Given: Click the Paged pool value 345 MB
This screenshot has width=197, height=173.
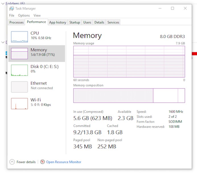Looking at the screenshot, I should [83, 146].
